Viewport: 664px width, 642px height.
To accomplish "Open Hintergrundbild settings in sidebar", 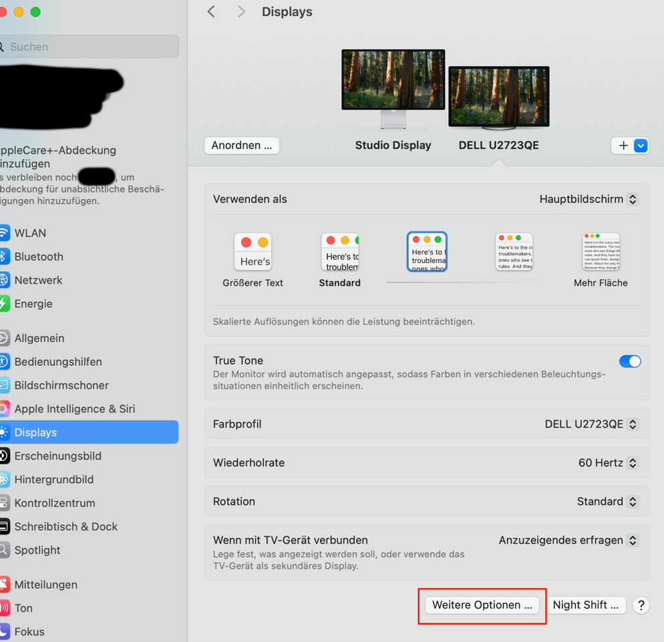I will [89, 480].
